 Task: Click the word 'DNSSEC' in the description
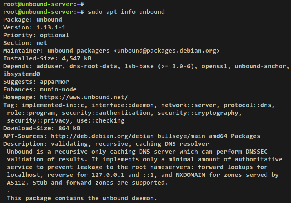coord(257,152)
